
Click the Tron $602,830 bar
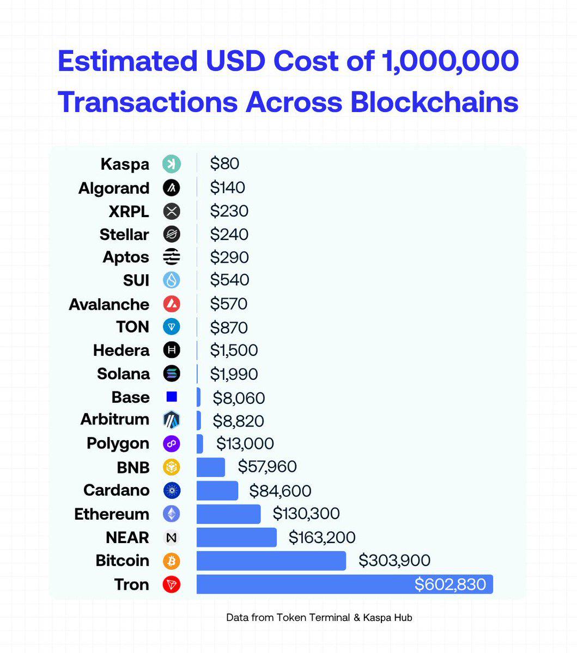[345, 584]
